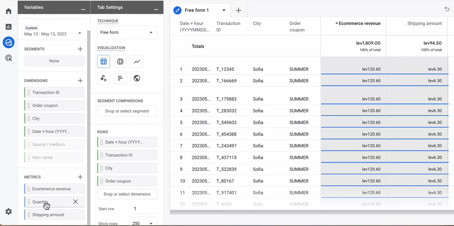Click the horizontal scrollbar under the table

pos(312,212)
